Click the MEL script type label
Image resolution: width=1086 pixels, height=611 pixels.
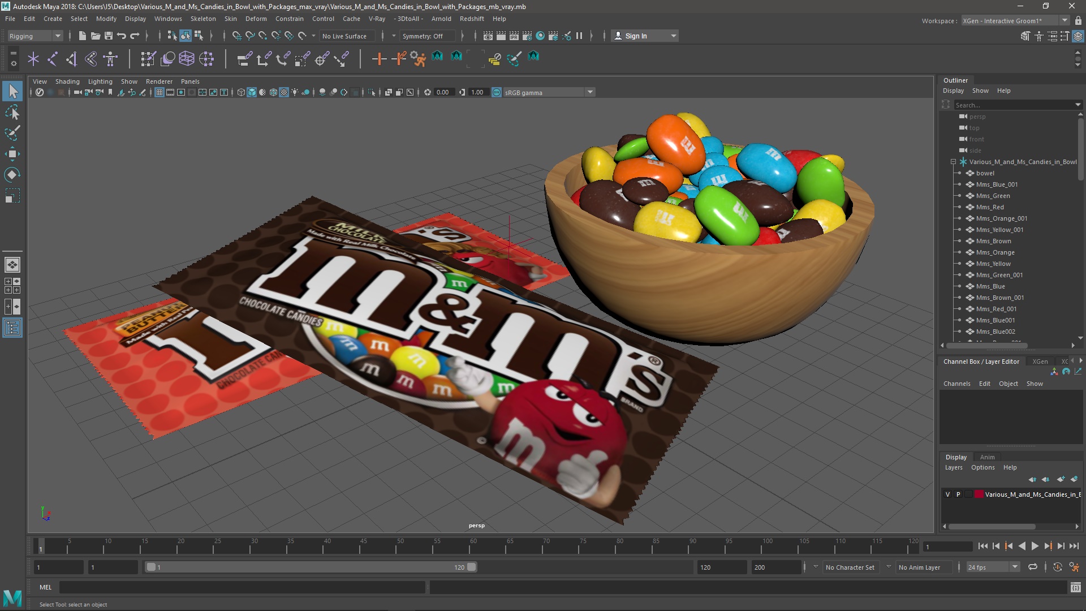click(x=45, y=587)
